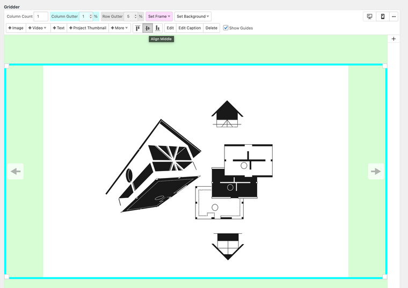Click the Align Top icon
The height and width of the screenshot is (288, 408).
click(138, 28)
